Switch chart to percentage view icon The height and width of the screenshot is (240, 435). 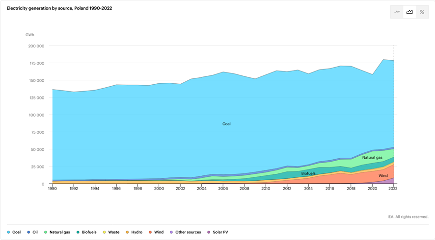[422, 12]
